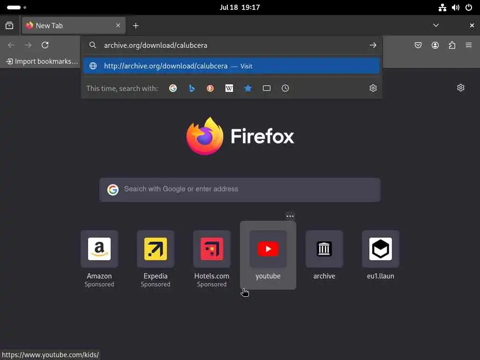Open the eu1.llaun shortcut tile
Viewport: 480px width, 360px height.
point(381,255)
